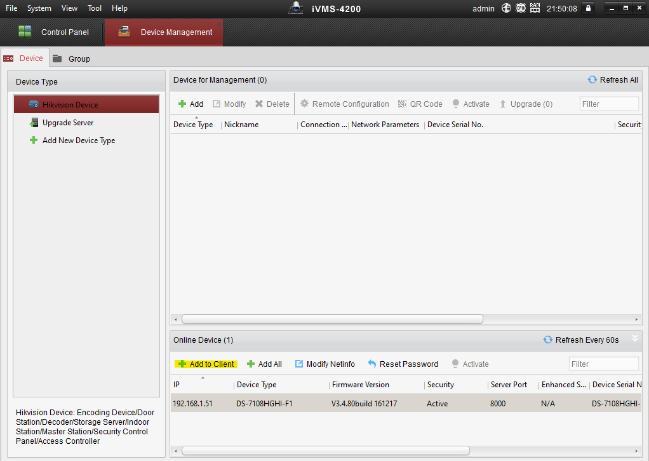The image size is (649, 461).
Task: Click the network globe status icon
Action: tap(506, 8)
